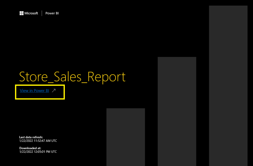
Task: Select the Microsoft brand name text
Action: tap(31, 13)
